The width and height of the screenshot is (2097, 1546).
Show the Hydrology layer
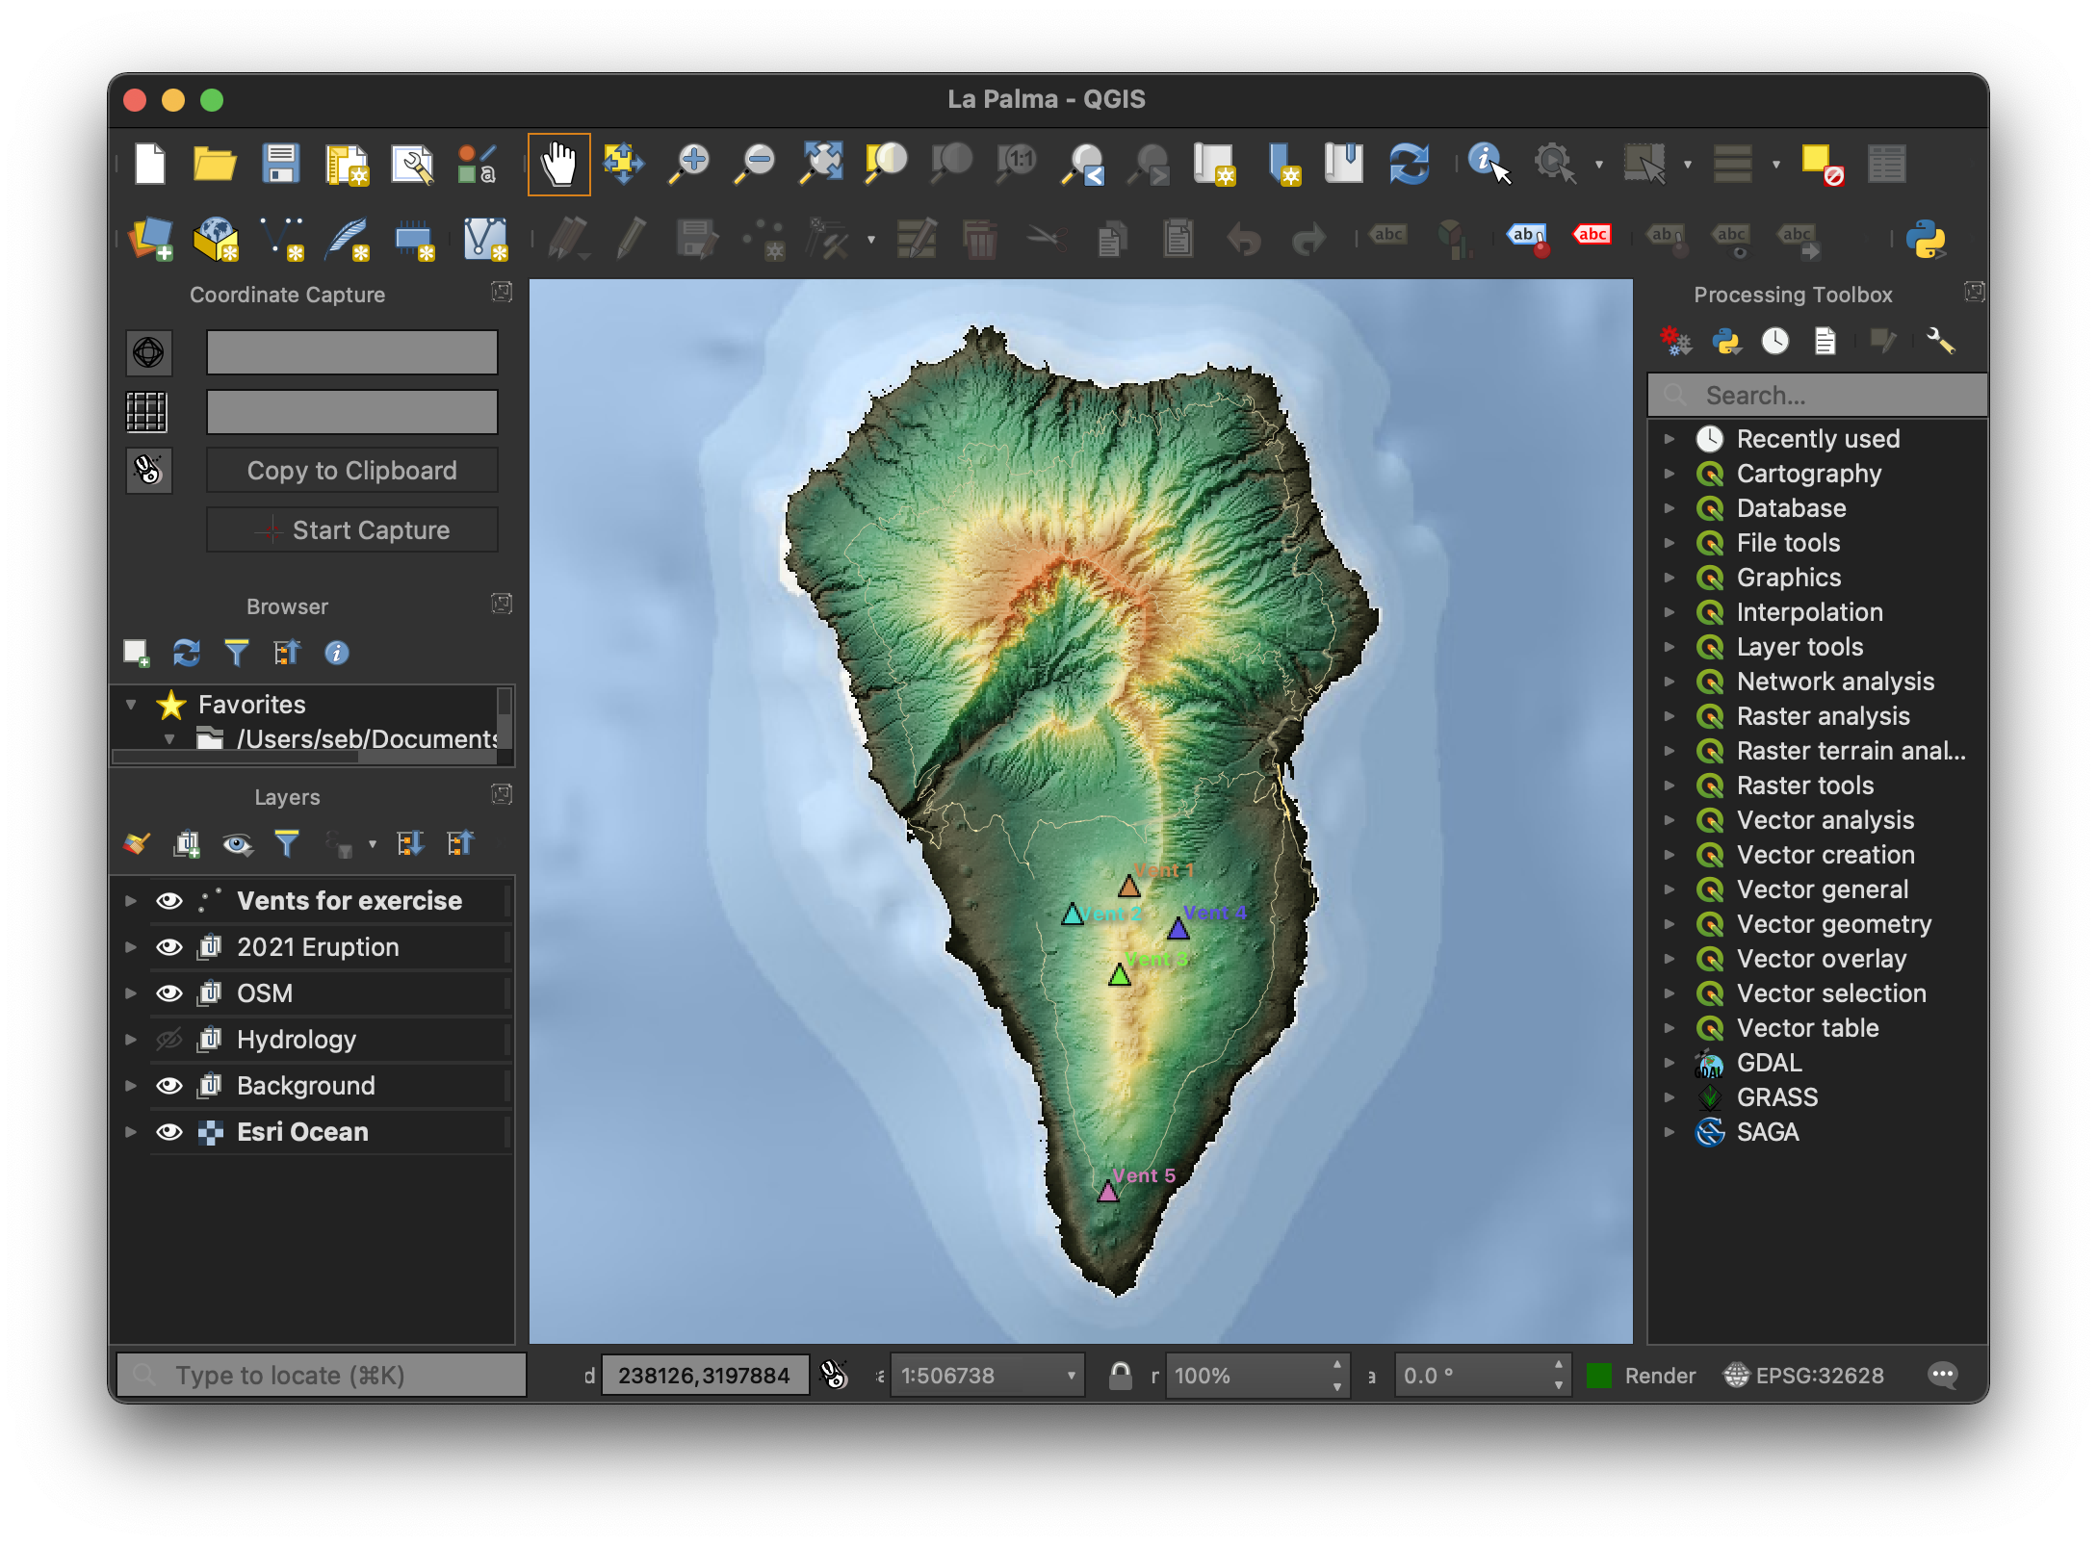(x=169, y=1040)
